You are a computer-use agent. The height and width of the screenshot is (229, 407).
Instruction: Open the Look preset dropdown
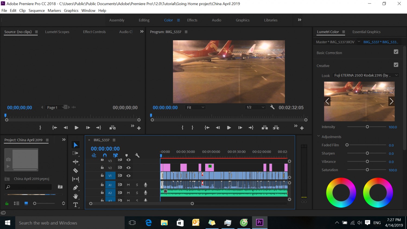coord(366,75)
